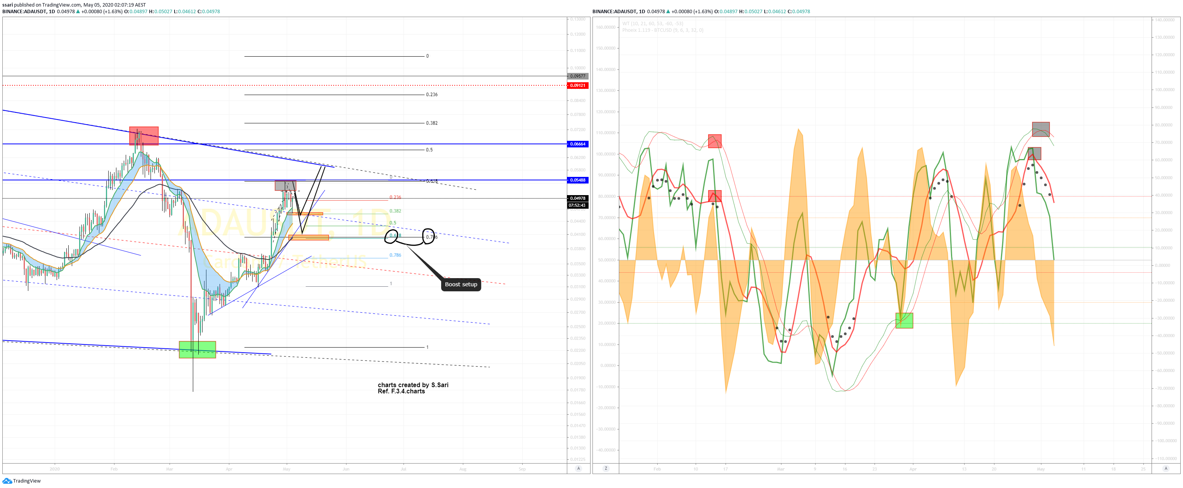Click the black 0.236 Fibonacci level label
The height and width of the screenshot is (488, 1183).
tap(432, 95)
